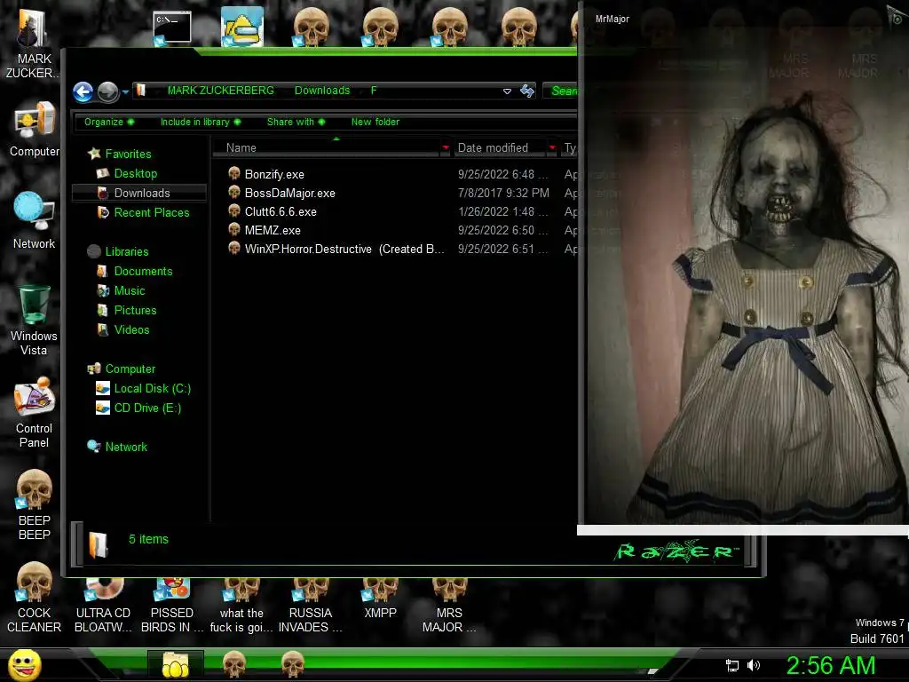Select Recent Places under Favorites
Screen dimensions: 909x682
(151, 213)
